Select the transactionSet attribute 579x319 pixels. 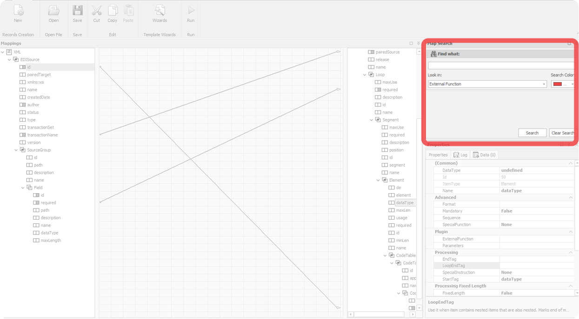click(40, 127)
